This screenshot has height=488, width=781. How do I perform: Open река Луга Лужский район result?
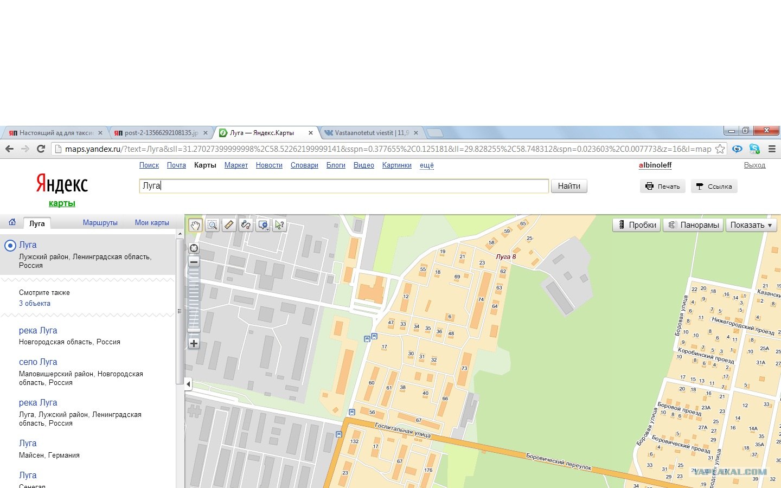pos(38,403)
